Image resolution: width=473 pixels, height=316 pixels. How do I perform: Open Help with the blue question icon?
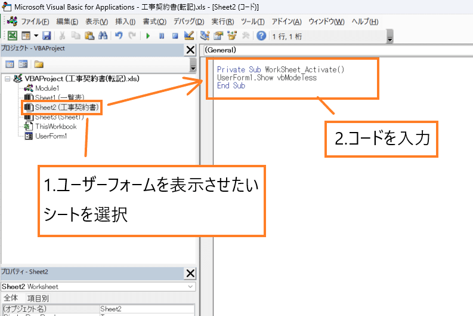coord(261,36)
